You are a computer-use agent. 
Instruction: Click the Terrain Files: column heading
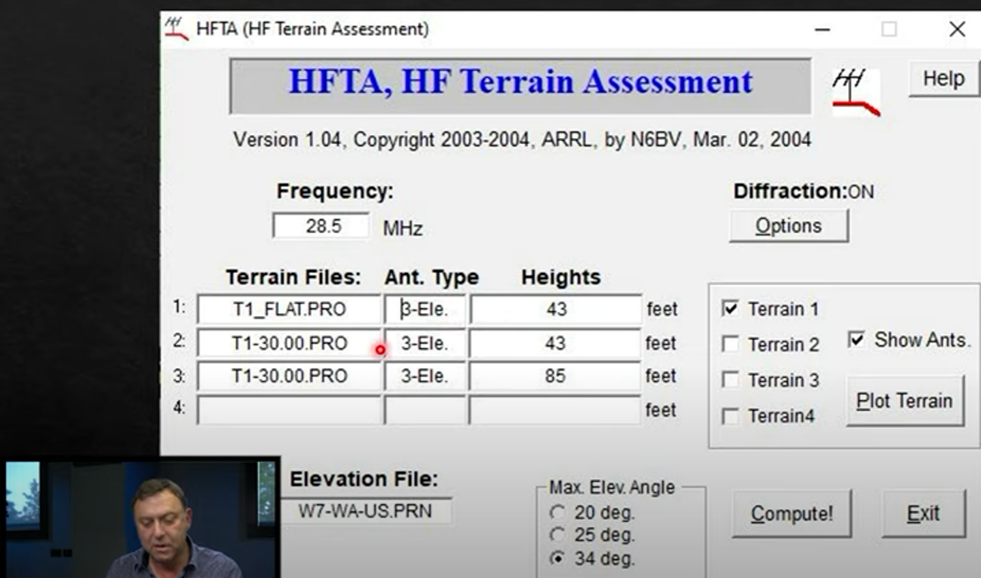(x=293, y=277)
